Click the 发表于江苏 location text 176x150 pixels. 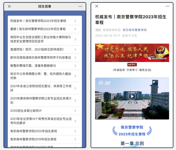pyautogui.click(x=129, y=36)
